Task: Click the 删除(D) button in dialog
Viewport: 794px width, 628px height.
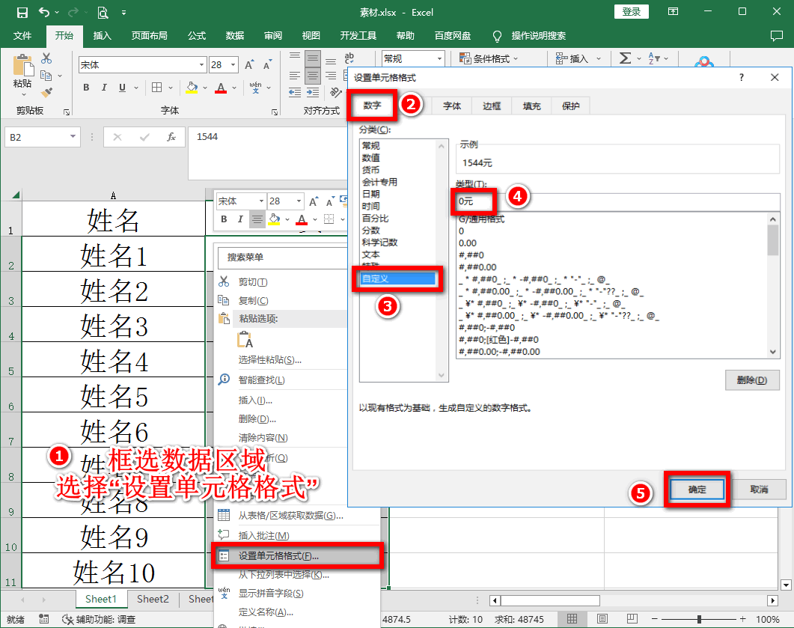Action: (752, 379)
